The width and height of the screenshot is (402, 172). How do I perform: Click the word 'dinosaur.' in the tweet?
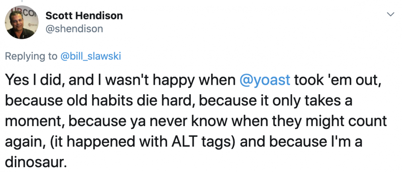coord(36,162)
